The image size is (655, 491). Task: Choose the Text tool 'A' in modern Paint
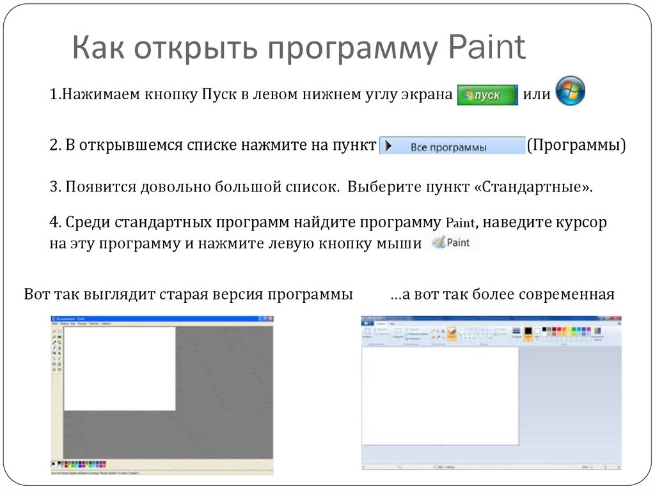click(443, 331)
